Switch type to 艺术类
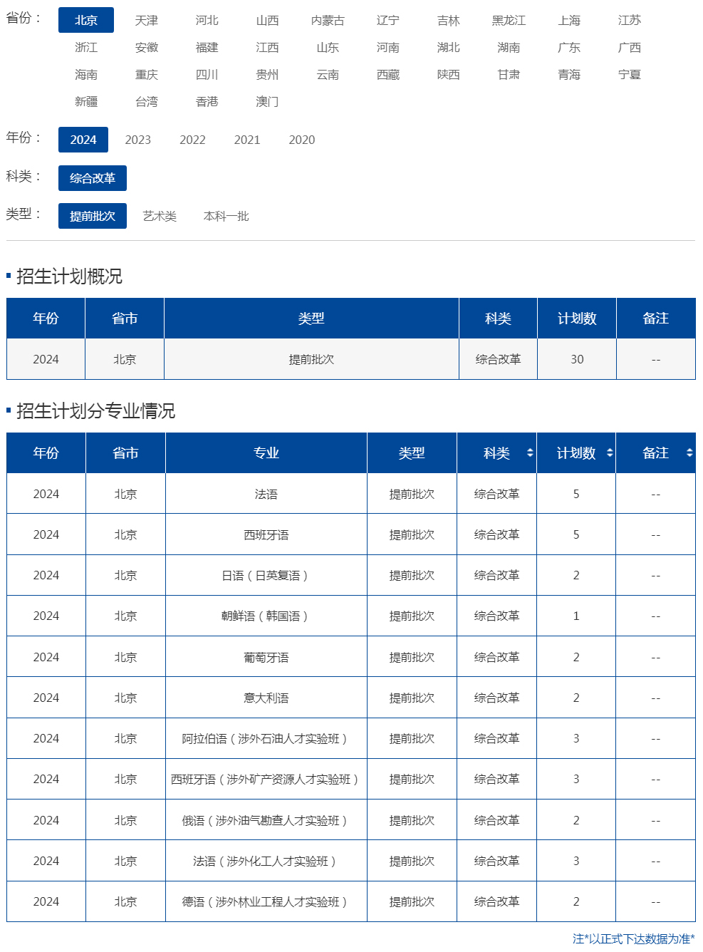Image resolution: width=703 pixels, height=952 pixels. (160, 216)
